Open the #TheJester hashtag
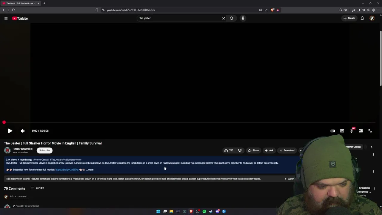This screenshot has height=215, width=382. click(56, 160)
